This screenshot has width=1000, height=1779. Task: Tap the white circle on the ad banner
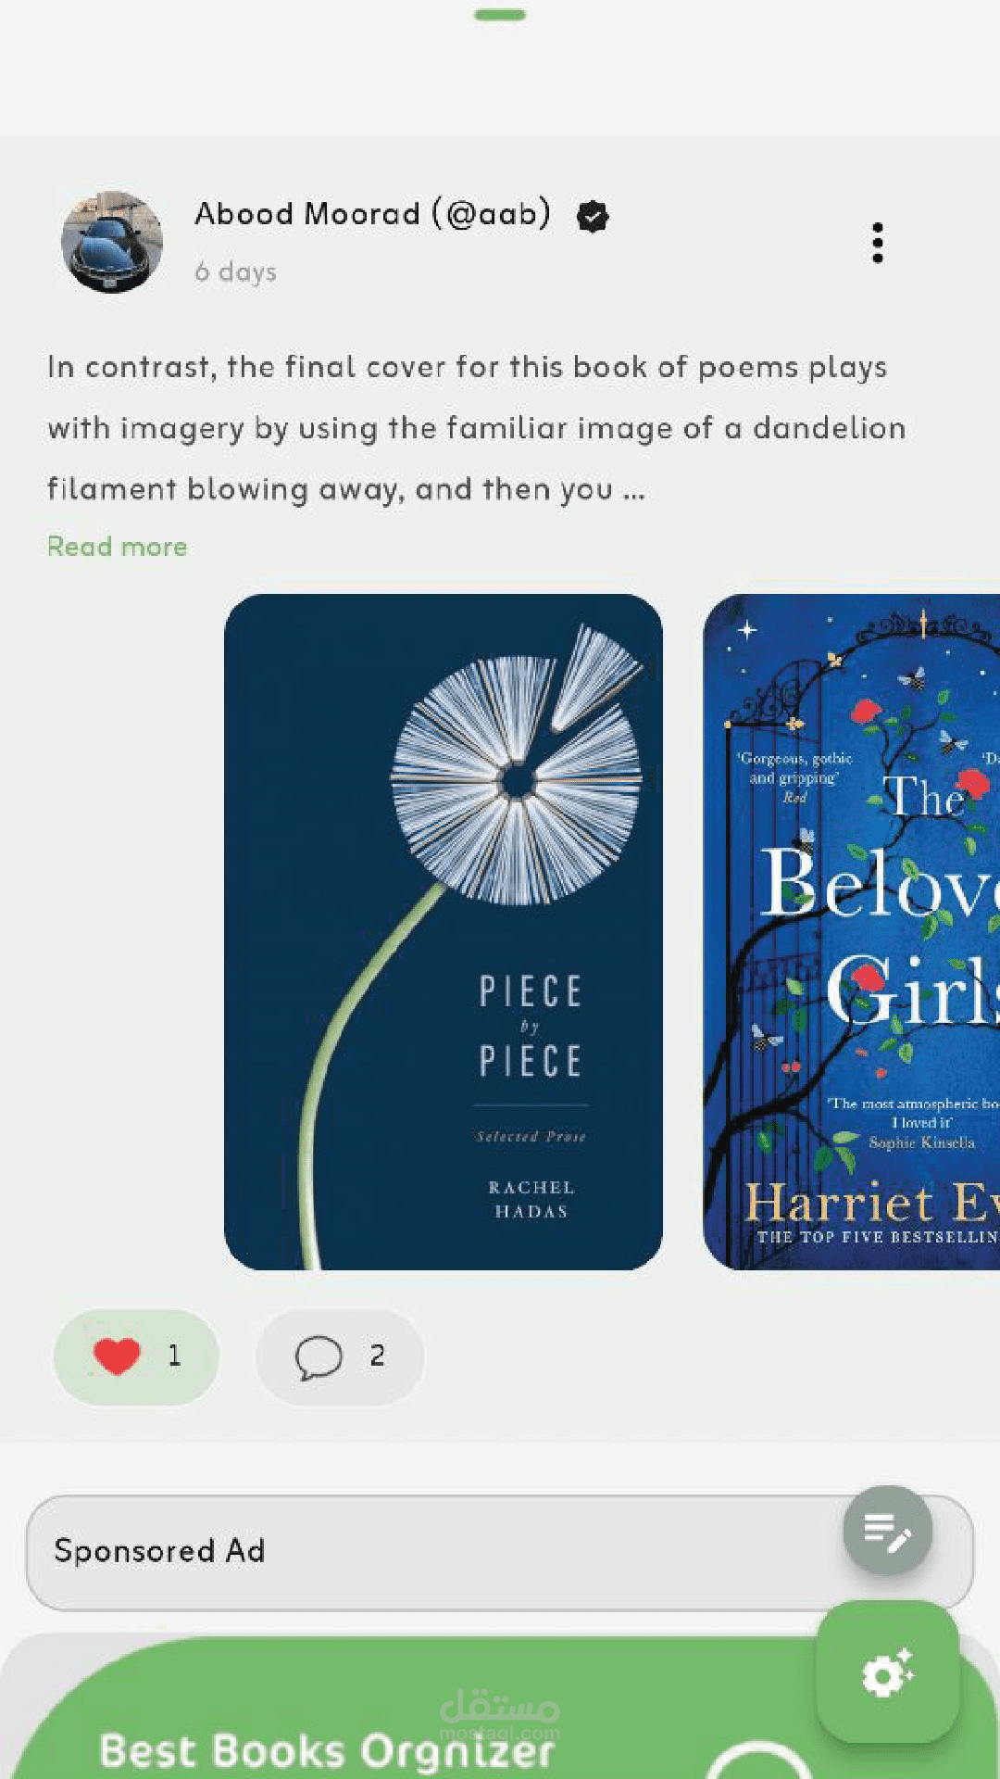coord(759,1760)
